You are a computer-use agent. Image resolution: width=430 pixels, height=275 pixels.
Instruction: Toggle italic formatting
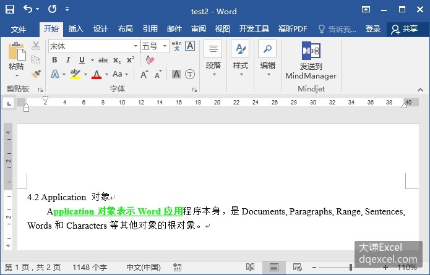click(x=68, y=60)
